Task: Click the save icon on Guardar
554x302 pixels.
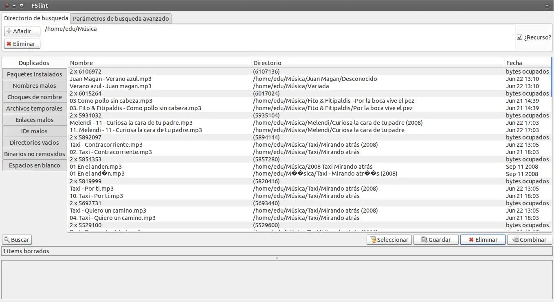Action: [x=424, y=240]
